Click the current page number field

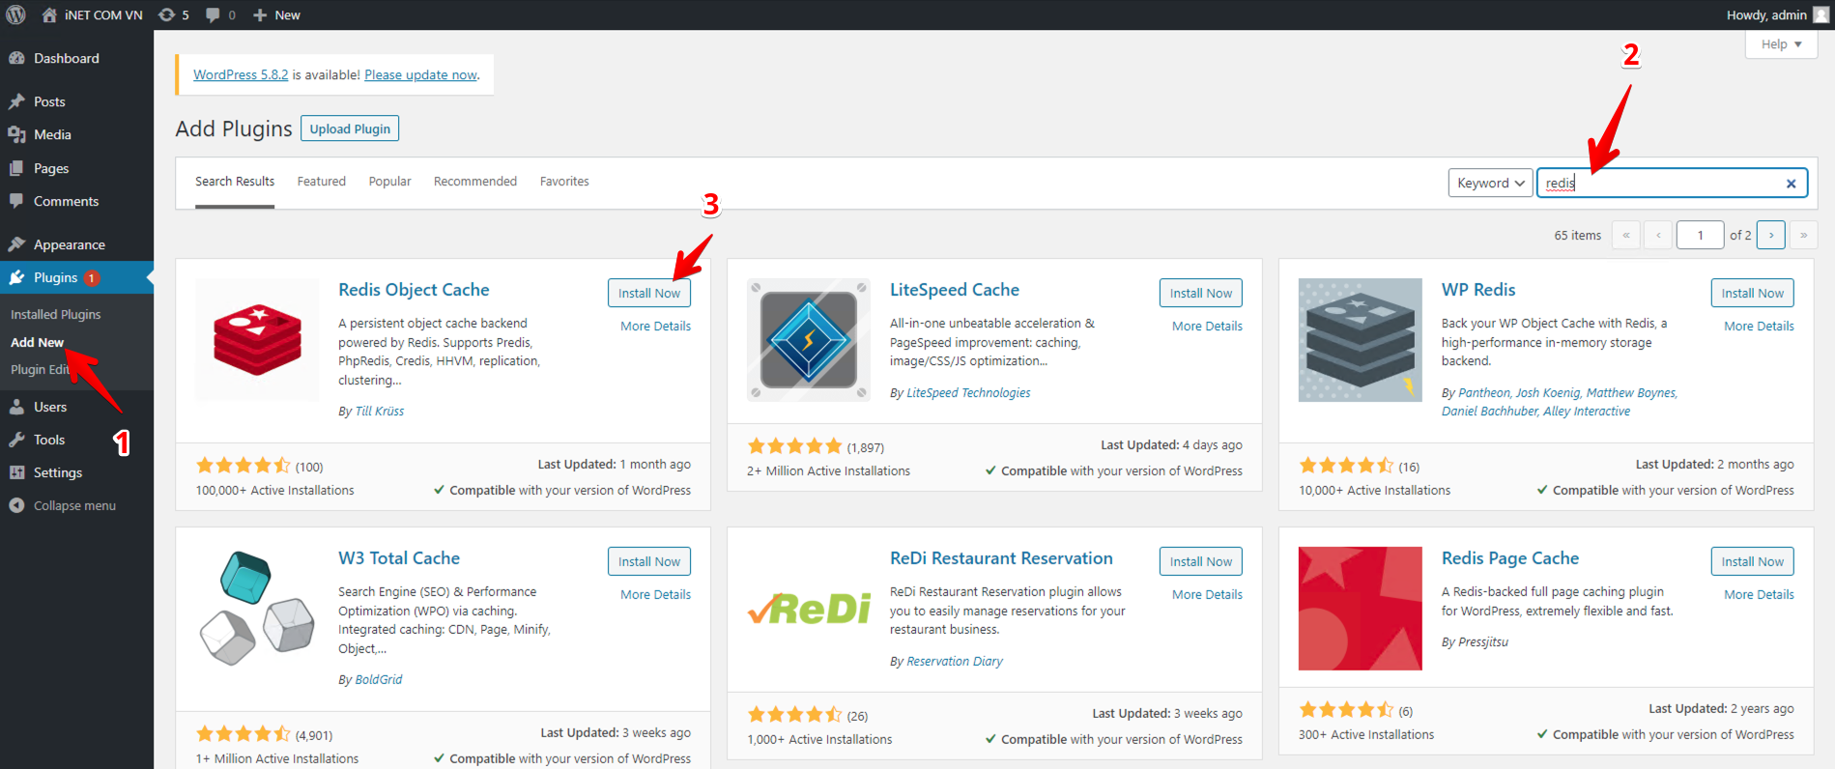(1700, 235)
